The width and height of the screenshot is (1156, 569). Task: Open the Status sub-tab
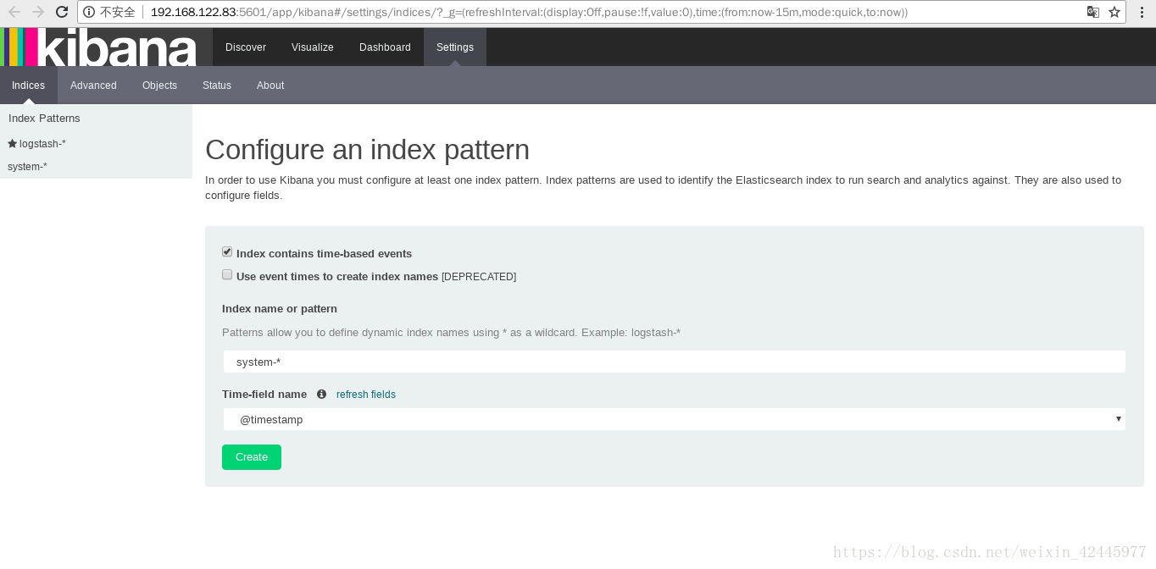coord(217,86)
